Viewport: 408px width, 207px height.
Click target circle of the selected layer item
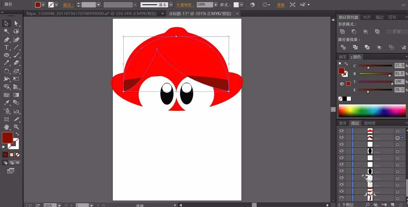click(397, 138)
